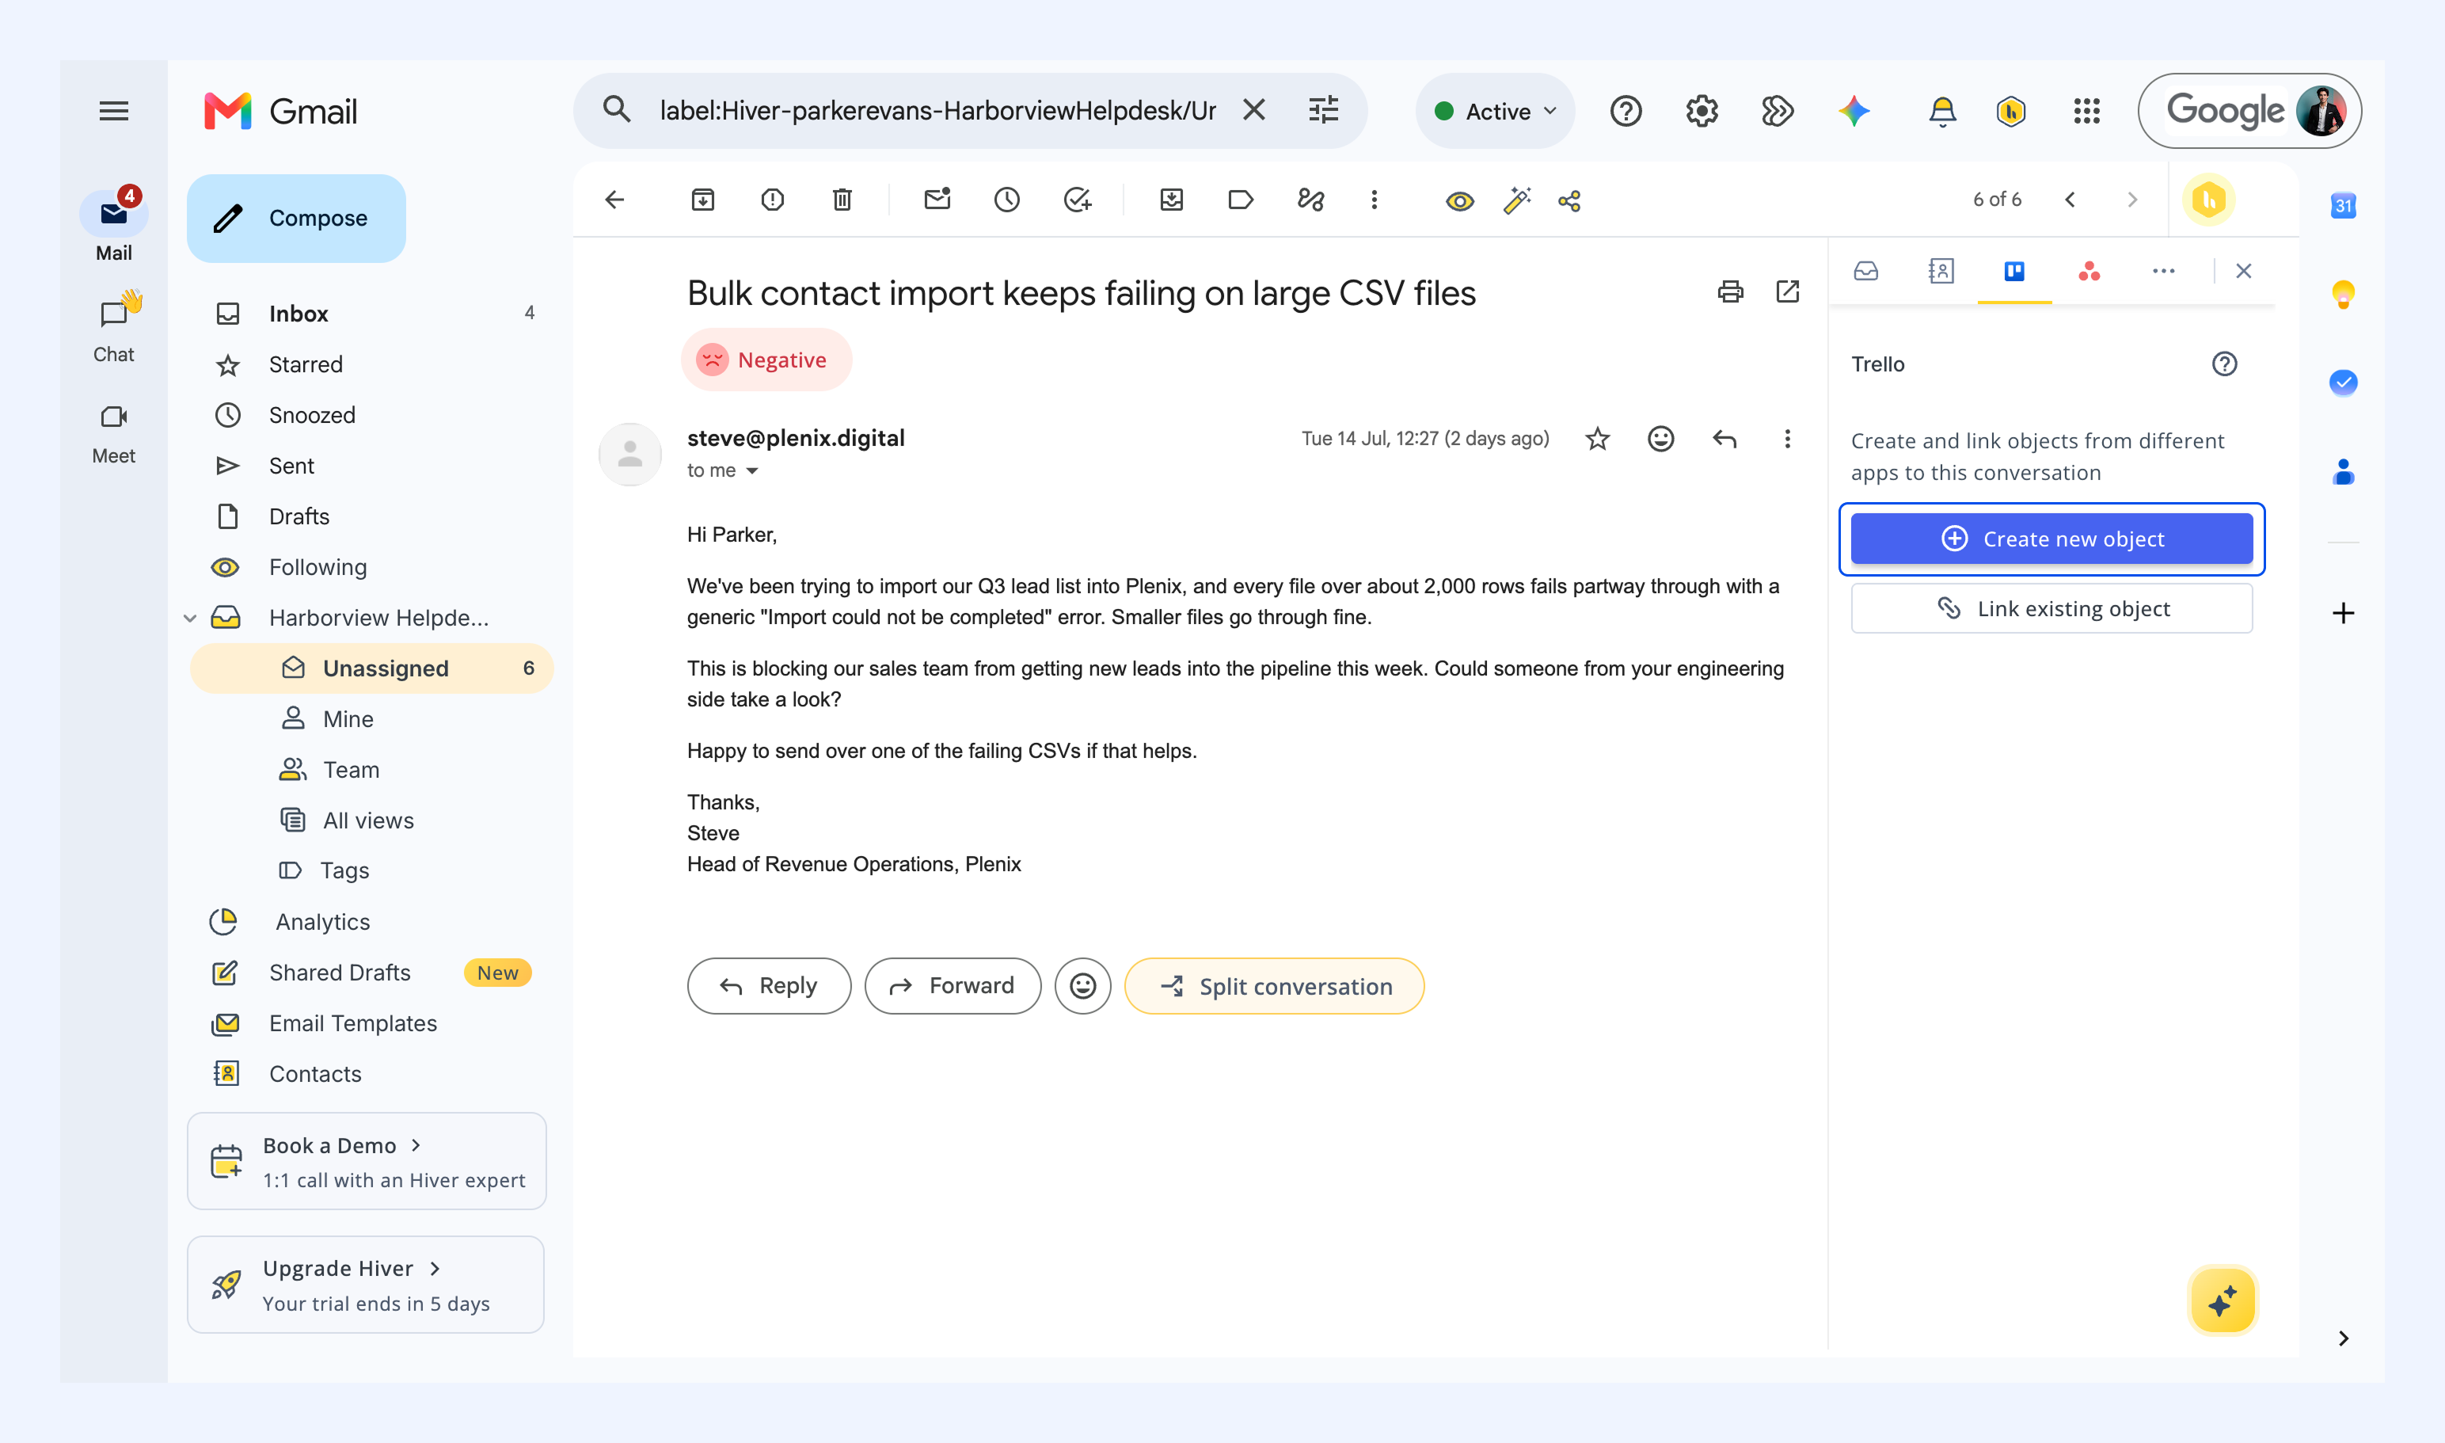This screenshot has height=1443, width=2445.
Task: Go to Inbox folder
Action: coord(371,314)
